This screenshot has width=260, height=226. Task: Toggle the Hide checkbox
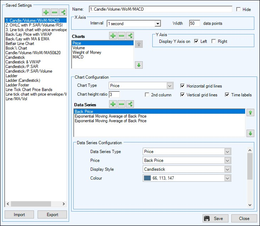click(x=238, y=9)
